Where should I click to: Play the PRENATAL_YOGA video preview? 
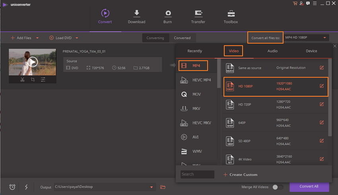coord(33,62)
